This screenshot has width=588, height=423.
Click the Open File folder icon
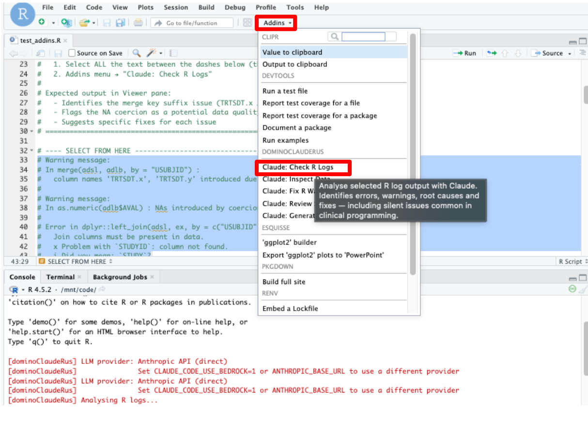(x=85, y=22)
